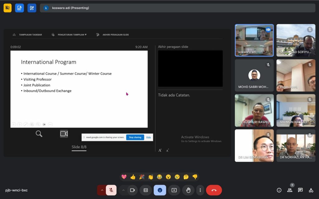Open meeting details info icon
Image resolution: width=319 pixels, height=199 pixels.
(279, 190)
